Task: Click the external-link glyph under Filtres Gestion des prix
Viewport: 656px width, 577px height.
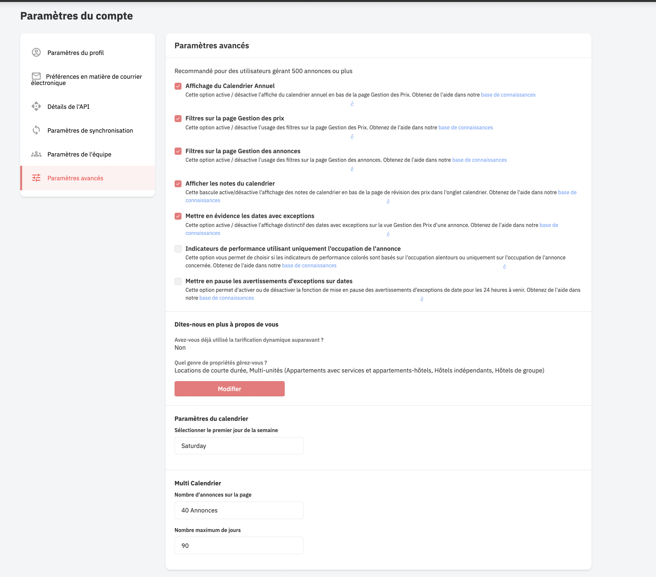Action: pos(352,137)
